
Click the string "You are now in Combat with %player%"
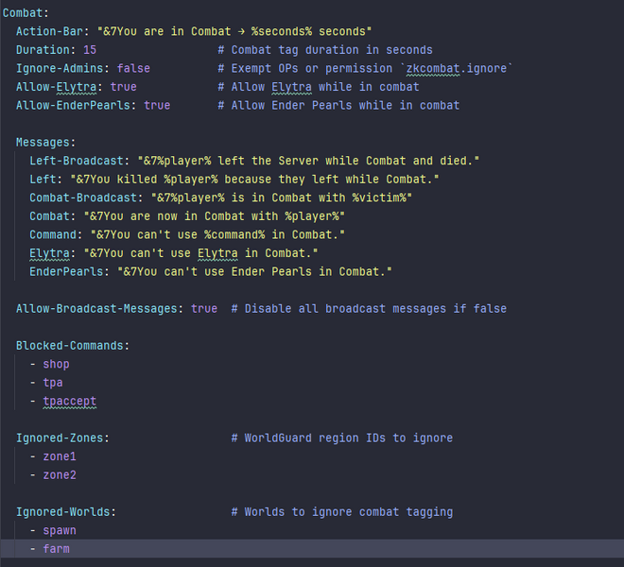tap(221, 216)
